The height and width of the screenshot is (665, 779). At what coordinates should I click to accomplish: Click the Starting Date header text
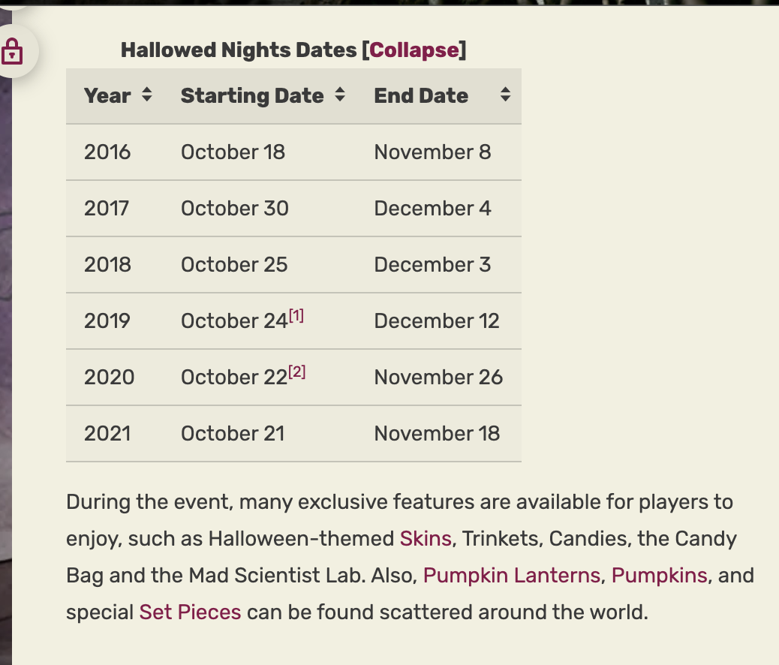252,96
